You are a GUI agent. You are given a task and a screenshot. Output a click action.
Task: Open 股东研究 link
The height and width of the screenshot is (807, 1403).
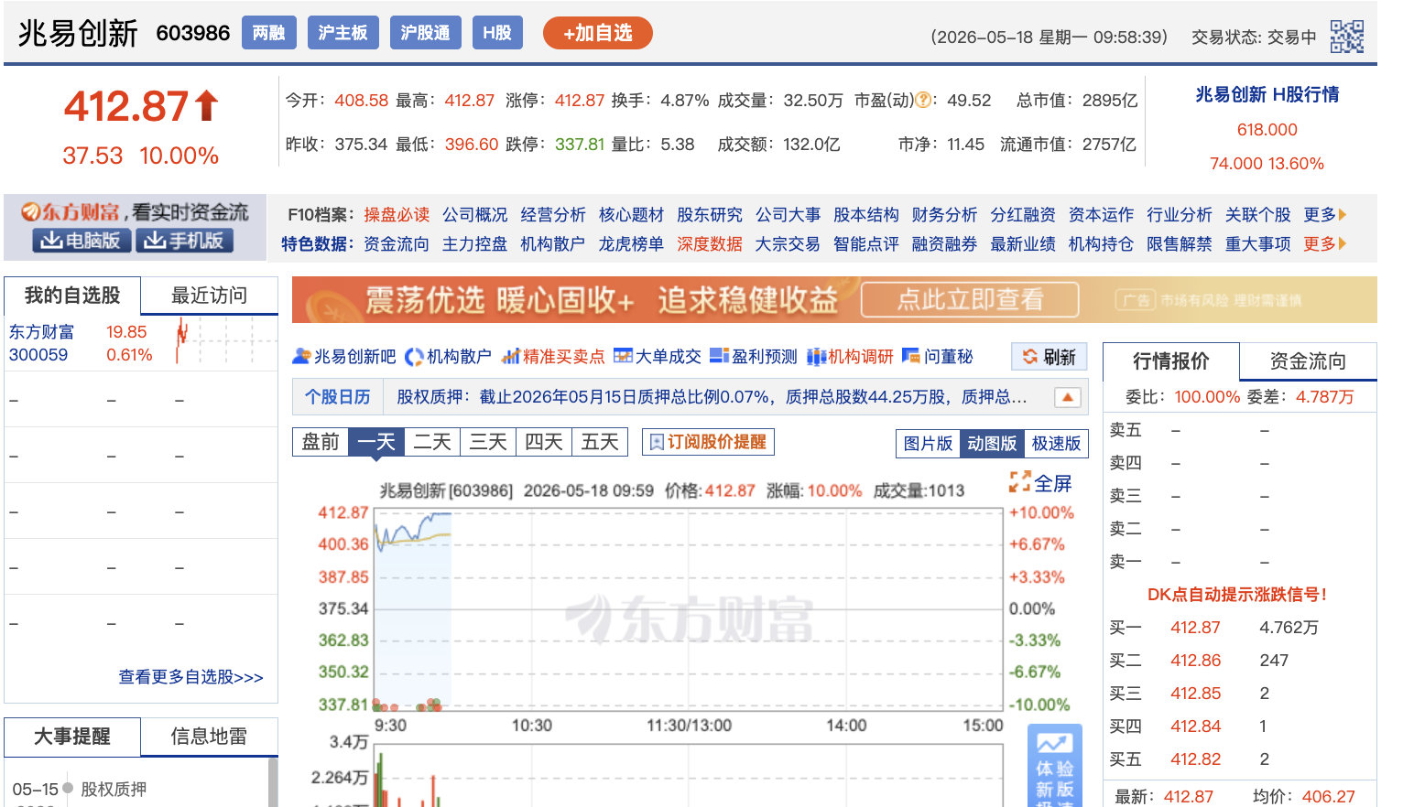[710, 215]
